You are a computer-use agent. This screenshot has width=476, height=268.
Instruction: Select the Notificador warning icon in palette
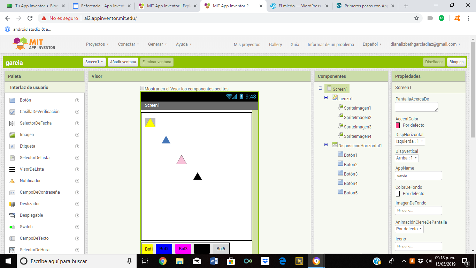[x=12, y=181]
